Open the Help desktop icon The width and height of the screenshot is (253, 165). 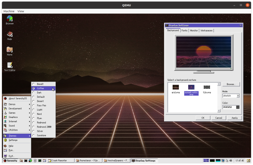pyautogui.click(x=9, y=34)
